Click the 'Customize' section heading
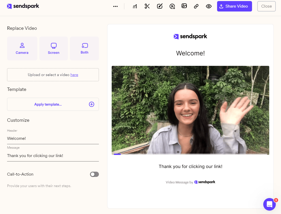The width and height of the screenshot is (281, 214). [x=18, y=120]
